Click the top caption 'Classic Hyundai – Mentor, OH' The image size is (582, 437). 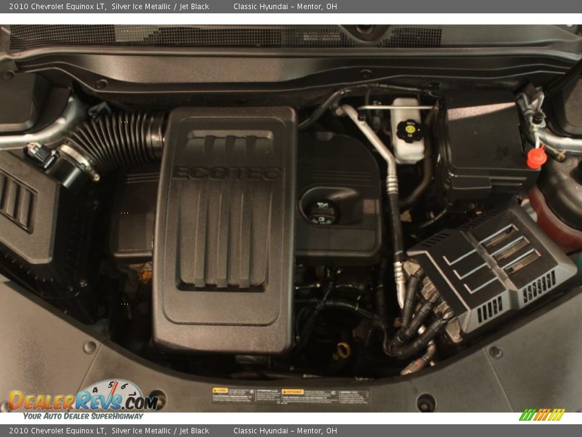(285, 6)
